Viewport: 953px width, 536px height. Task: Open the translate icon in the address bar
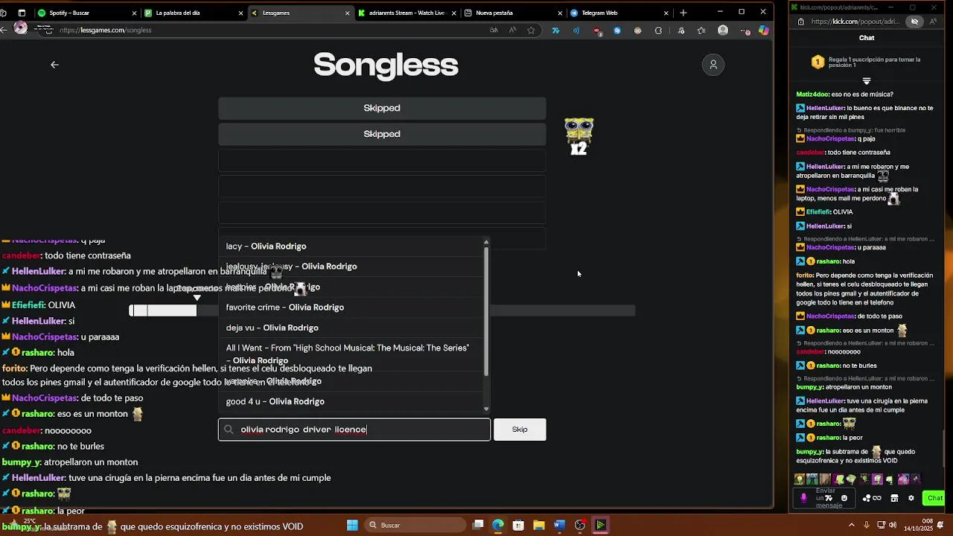coord(494,31)
